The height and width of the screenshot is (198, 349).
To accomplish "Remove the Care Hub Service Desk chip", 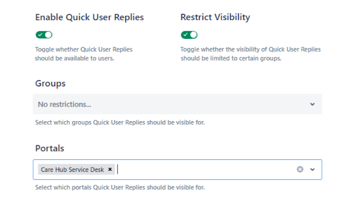I will coord(110,170).
